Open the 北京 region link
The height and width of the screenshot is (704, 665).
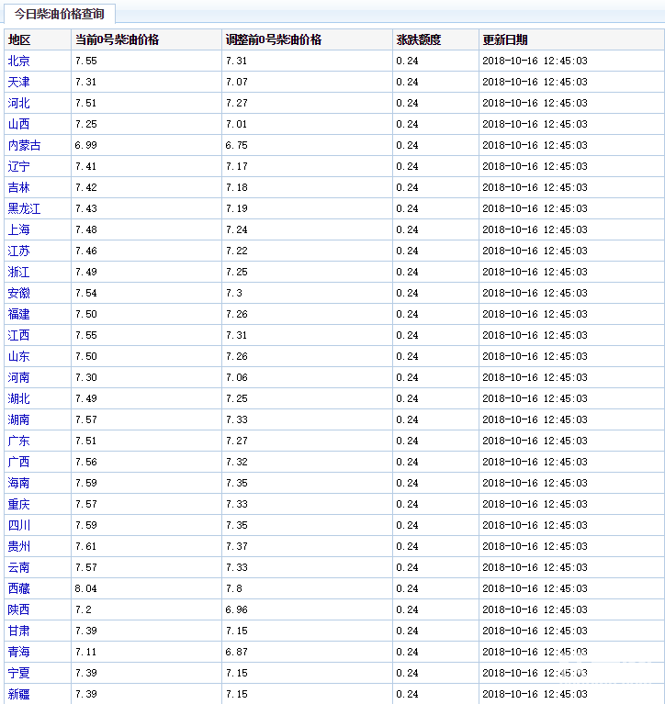click(19, 61)
